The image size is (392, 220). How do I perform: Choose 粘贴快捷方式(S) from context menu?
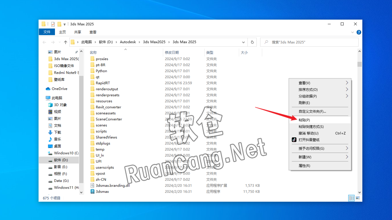[x=320, y=127]
